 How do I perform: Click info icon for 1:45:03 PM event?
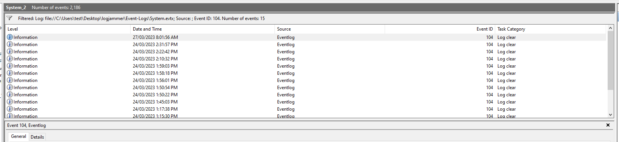pos(10,102)
